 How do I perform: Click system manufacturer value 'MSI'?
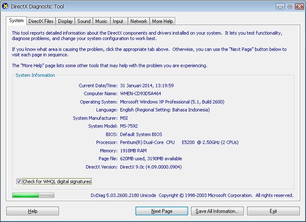124,118
